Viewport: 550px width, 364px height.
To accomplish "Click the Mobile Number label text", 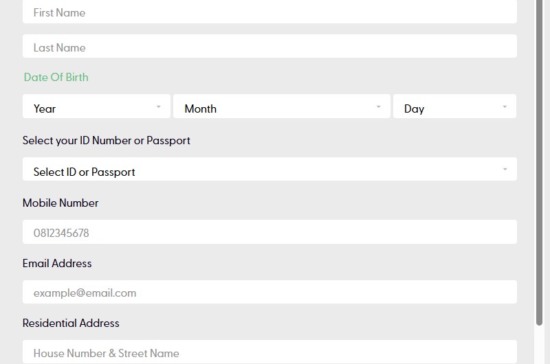I will point(60,203).
